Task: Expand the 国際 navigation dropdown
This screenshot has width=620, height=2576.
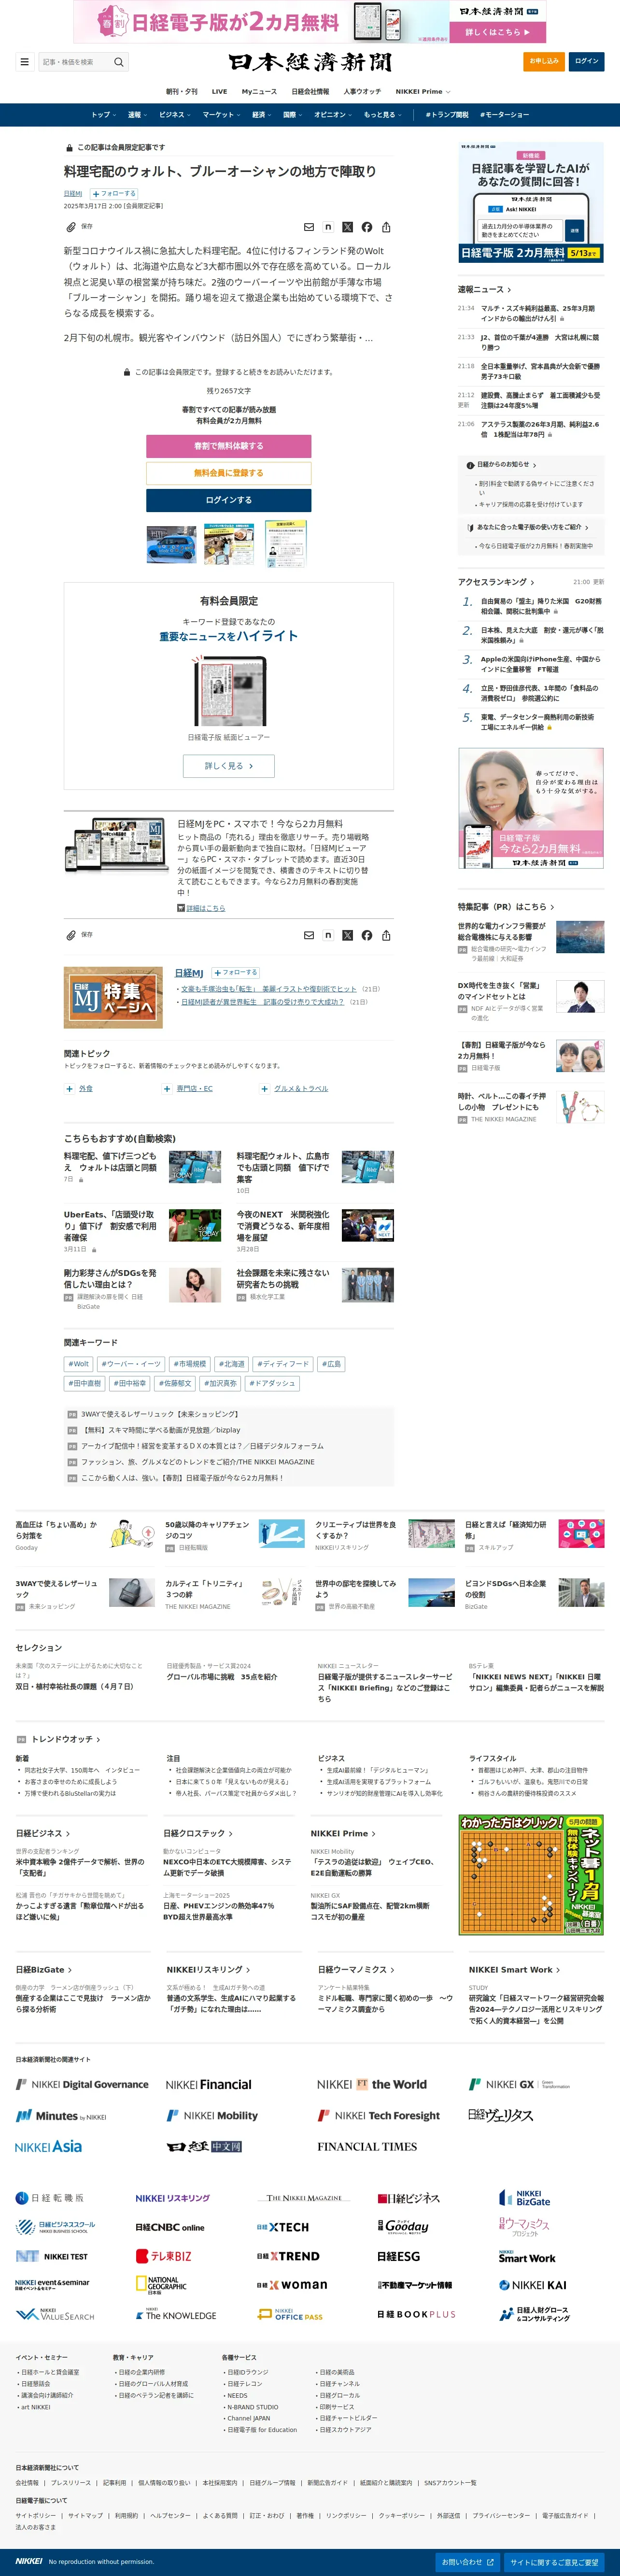Action: coord(293,115)
